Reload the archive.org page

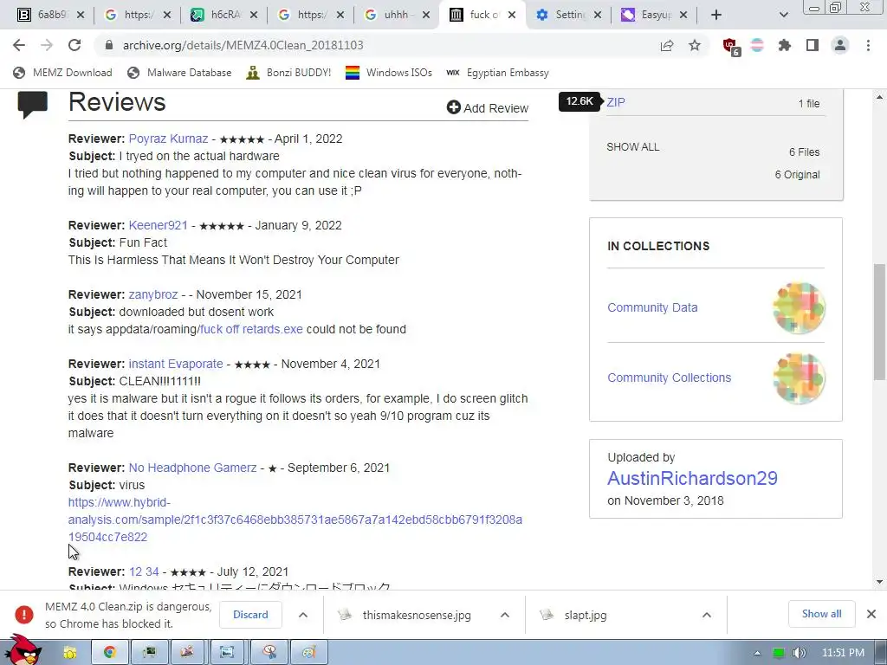(74, 45)
